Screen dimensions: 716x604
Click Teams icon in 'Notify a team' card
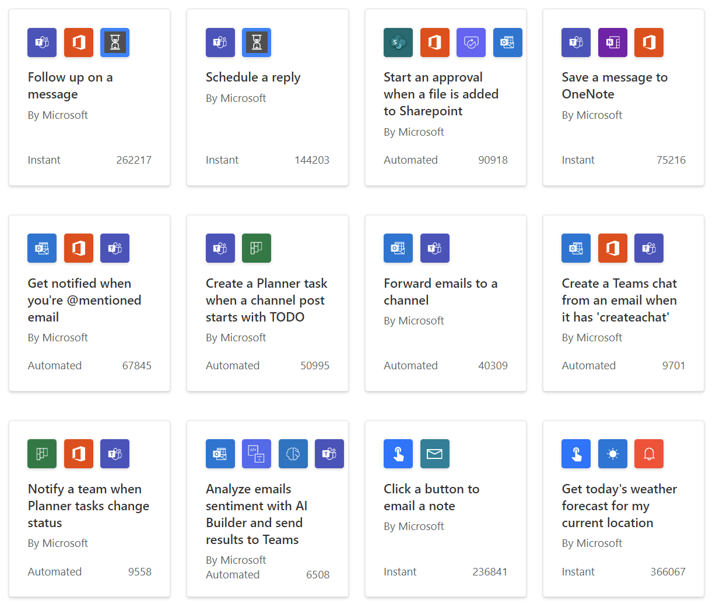point(115,454)
